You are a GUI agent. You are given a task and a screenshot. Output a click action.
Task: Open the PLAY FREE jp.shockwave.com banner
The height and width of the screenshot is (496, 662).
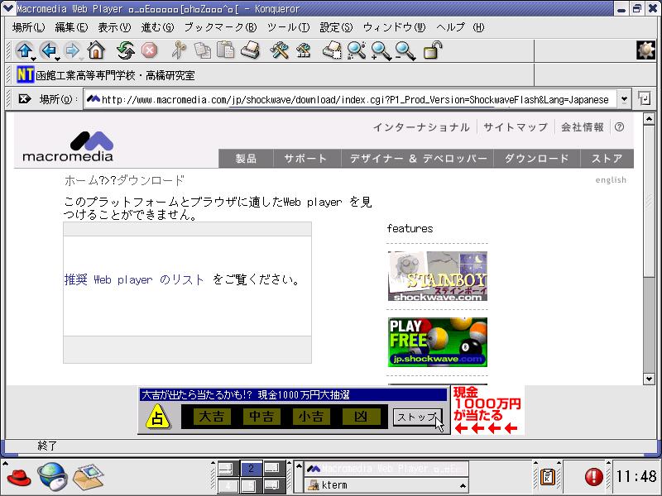pos(438,342)
